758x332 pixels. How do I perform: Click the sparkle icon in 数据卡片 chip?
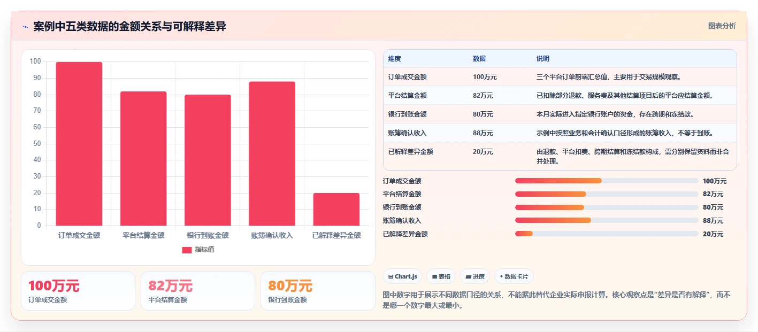click(501, 276)
